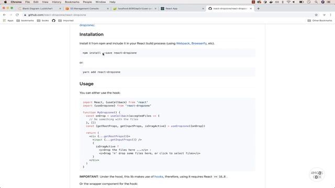
Task: Close the S3 Management Console tab
Action: (x=108, y=8)
